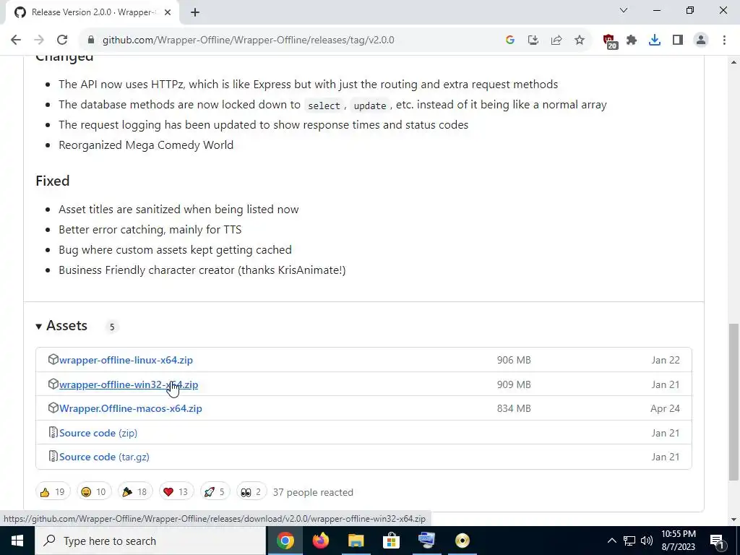740x555 pixels.
Task: Toggle heart reaction with 13
Action: tap(176, 492)
